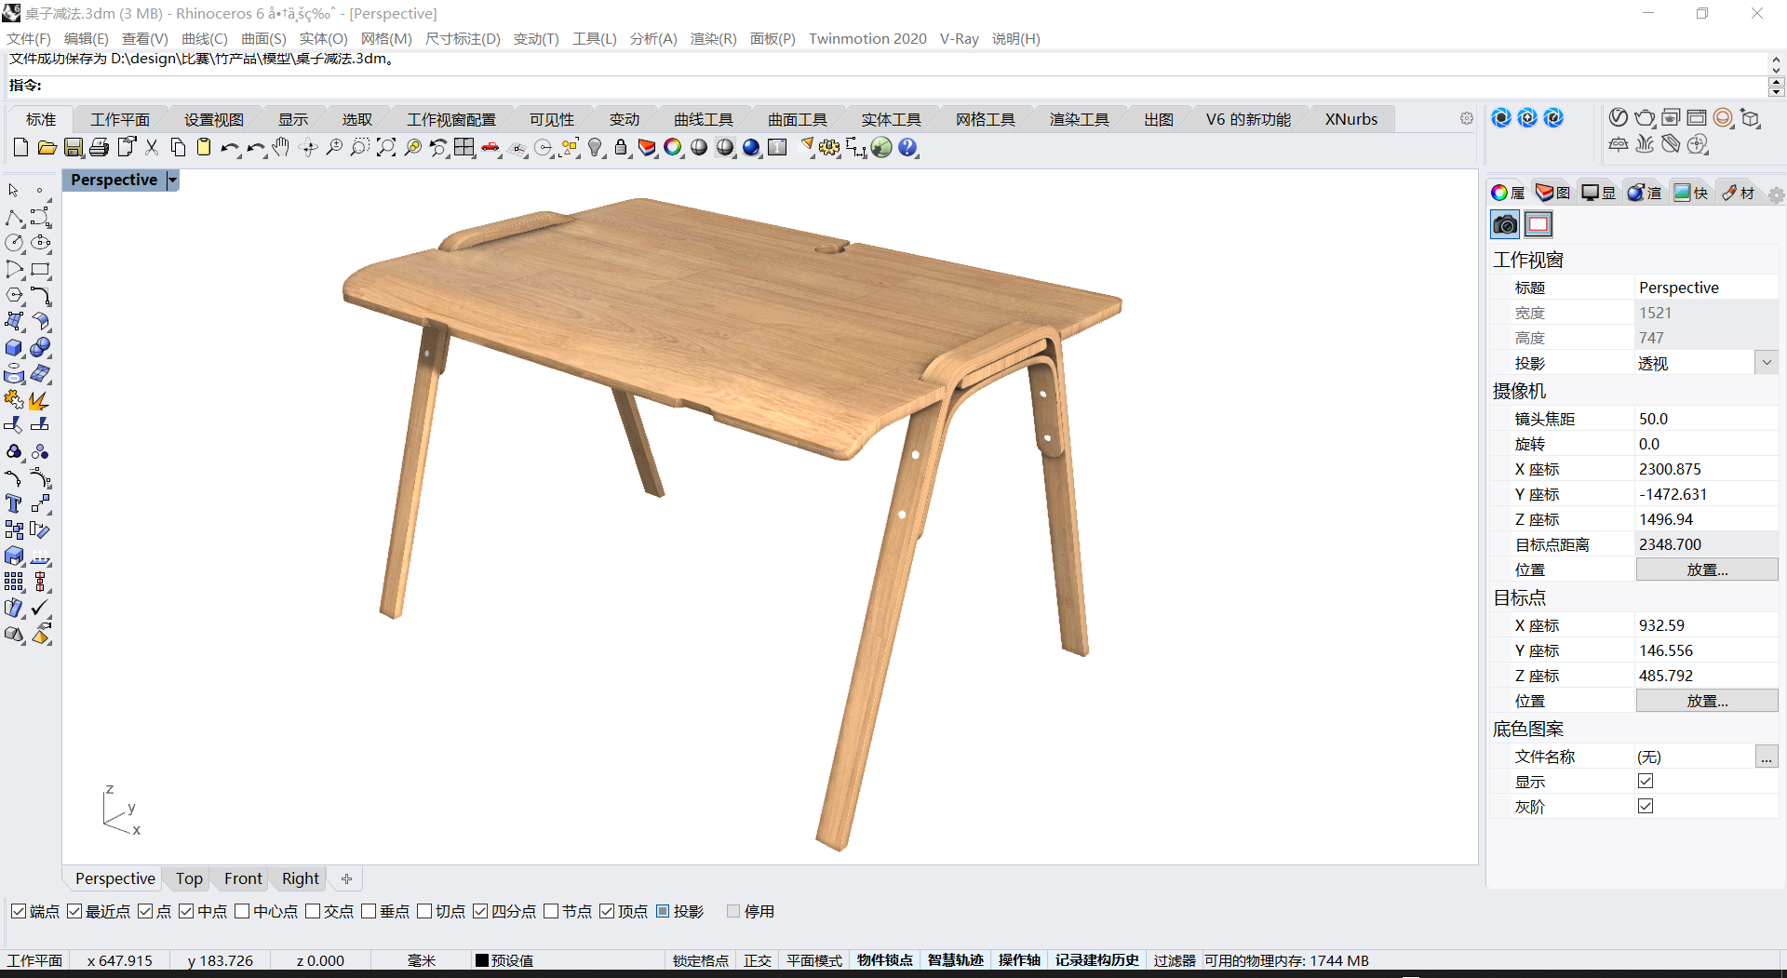This screenshot has width=1787, height=978.
Task: Click the 放置 button under 摄像机
Action: point(1706,569)
